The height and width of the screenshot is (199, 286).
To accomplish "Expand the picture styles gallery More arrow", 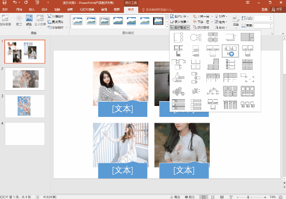I will tap(167, 27).
